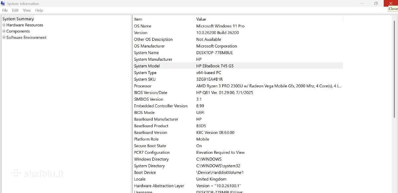Select the Windows Directory row label

151,159
